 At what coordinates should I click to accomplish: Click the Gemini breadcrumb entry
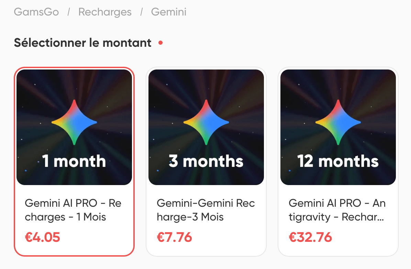tap(168, 12)
